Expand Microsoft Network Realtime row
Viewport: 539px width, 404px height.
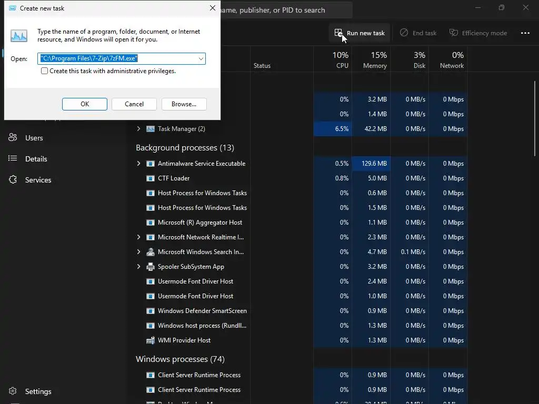click(138, 237)
